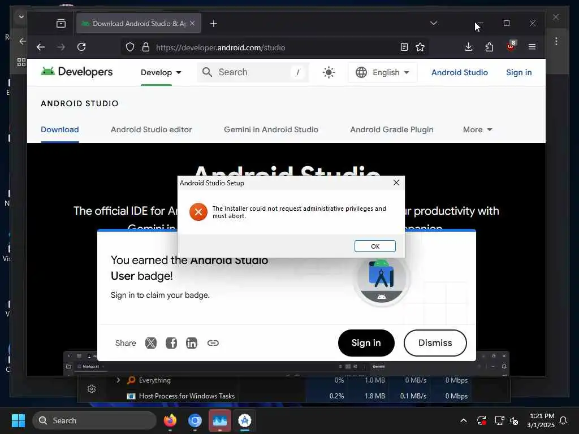
Task: Click the Windows taskbar Search box
Action: (x=94, y=420)
